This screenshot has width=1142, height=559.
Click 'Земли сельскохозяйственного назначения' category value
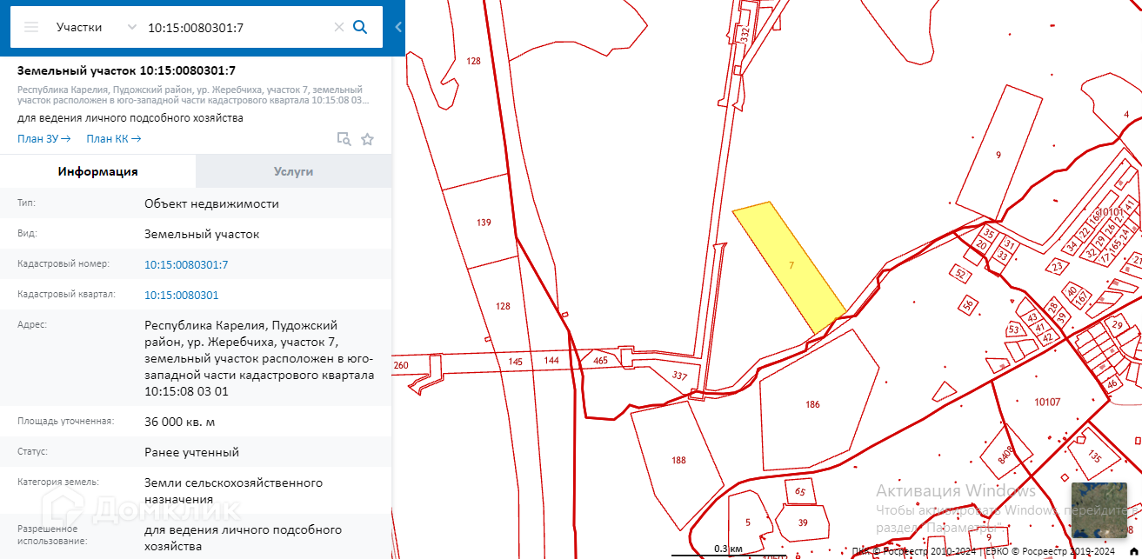click(233, 490)
